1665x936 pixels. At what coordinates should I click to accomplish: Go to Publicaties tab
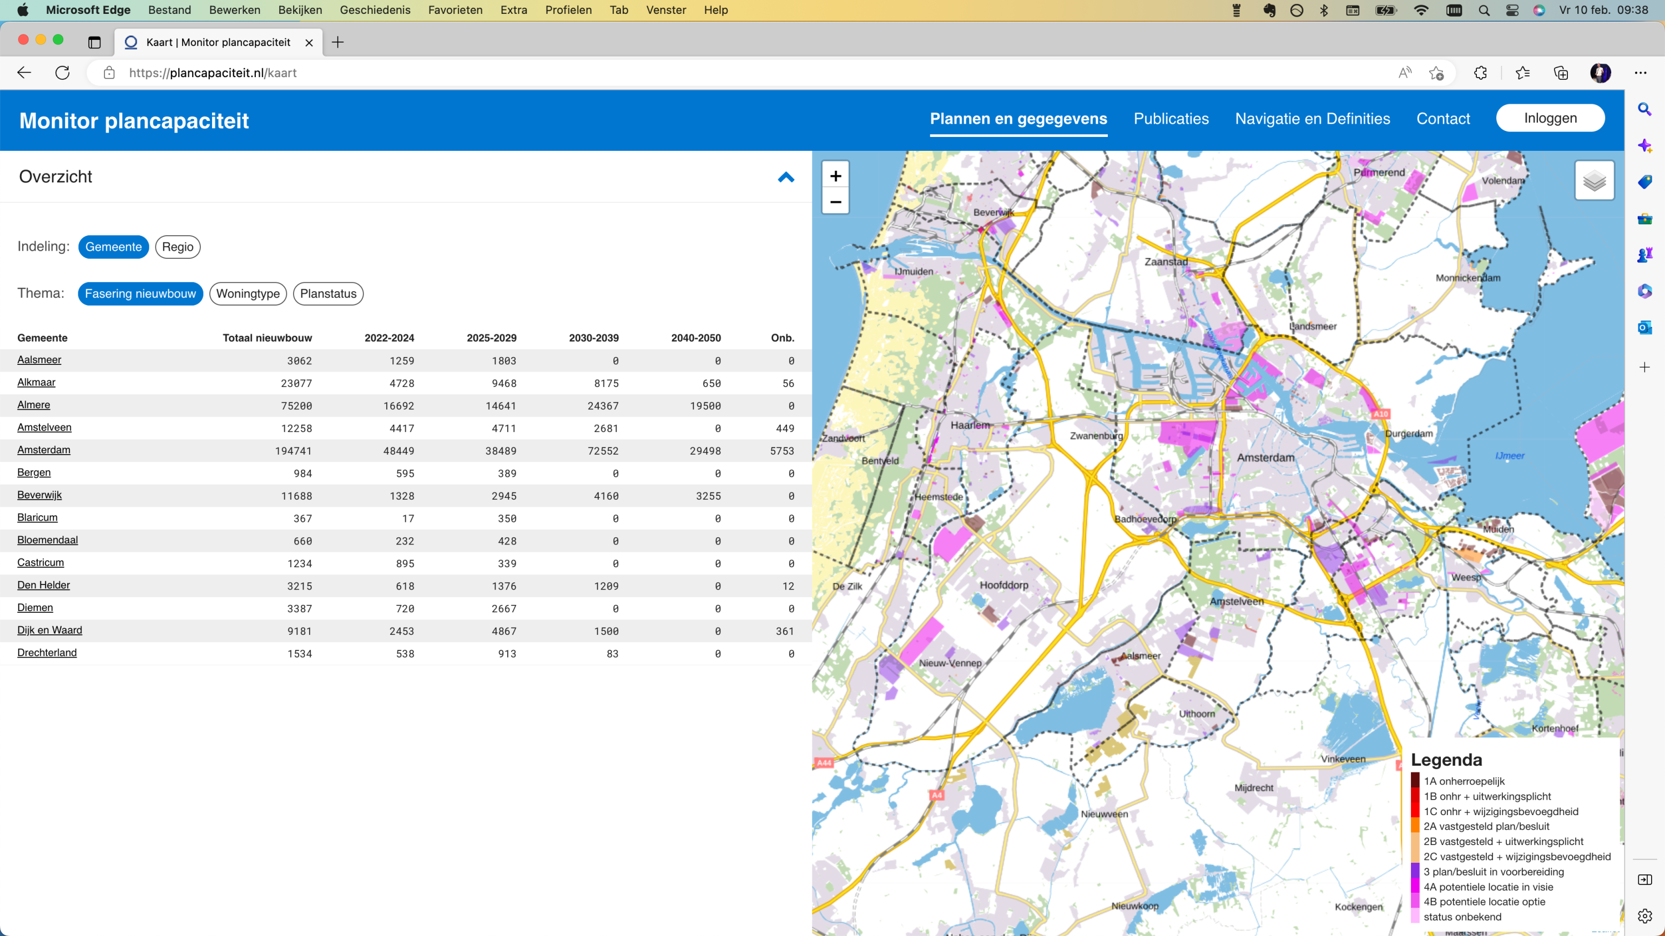click(1170, 119)
